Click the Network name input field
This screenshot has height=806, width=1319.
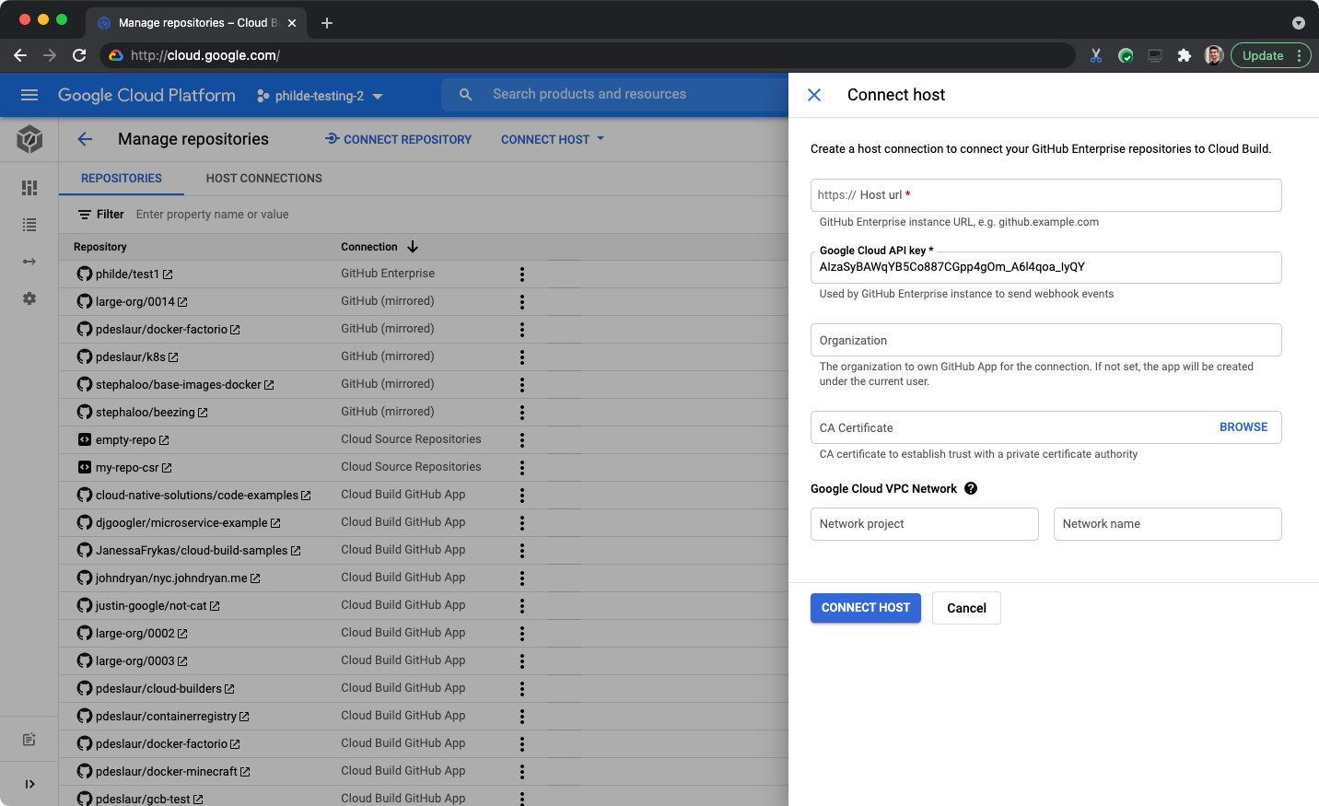pyautogui.click(x=1168, y=524)
